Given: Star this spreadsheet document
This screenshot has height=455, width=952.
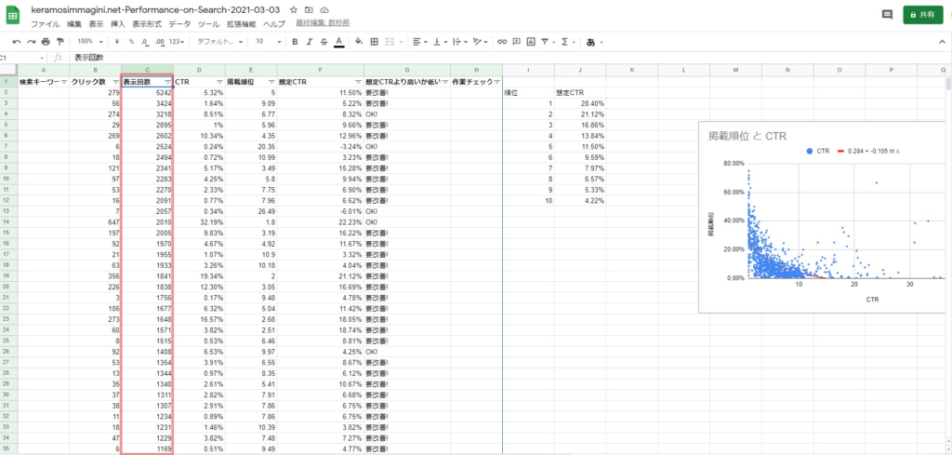Looking at the screenshot, I should [294, 8].
